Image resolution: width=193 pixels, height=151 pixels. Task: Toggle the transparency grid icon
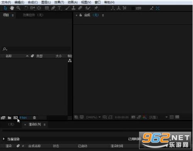[177, 117]
